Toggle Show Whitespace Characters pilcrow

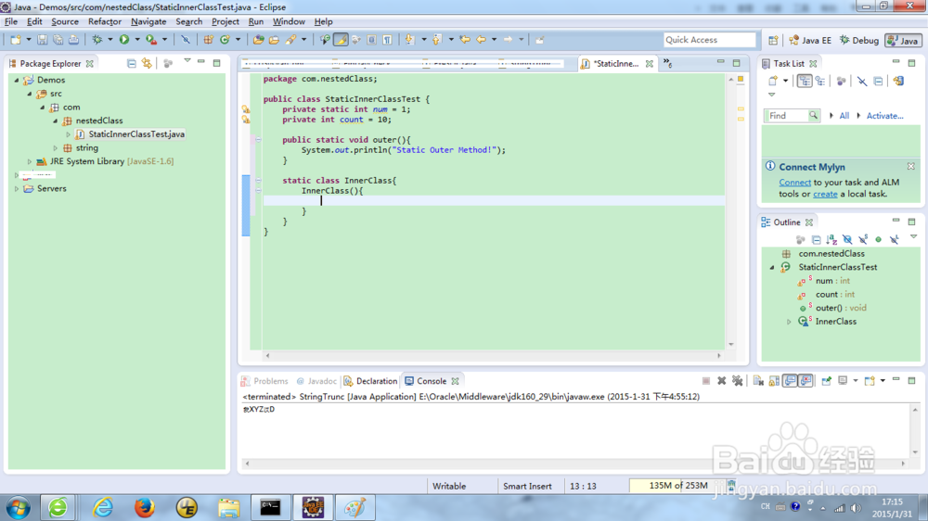tap(387, 40)
